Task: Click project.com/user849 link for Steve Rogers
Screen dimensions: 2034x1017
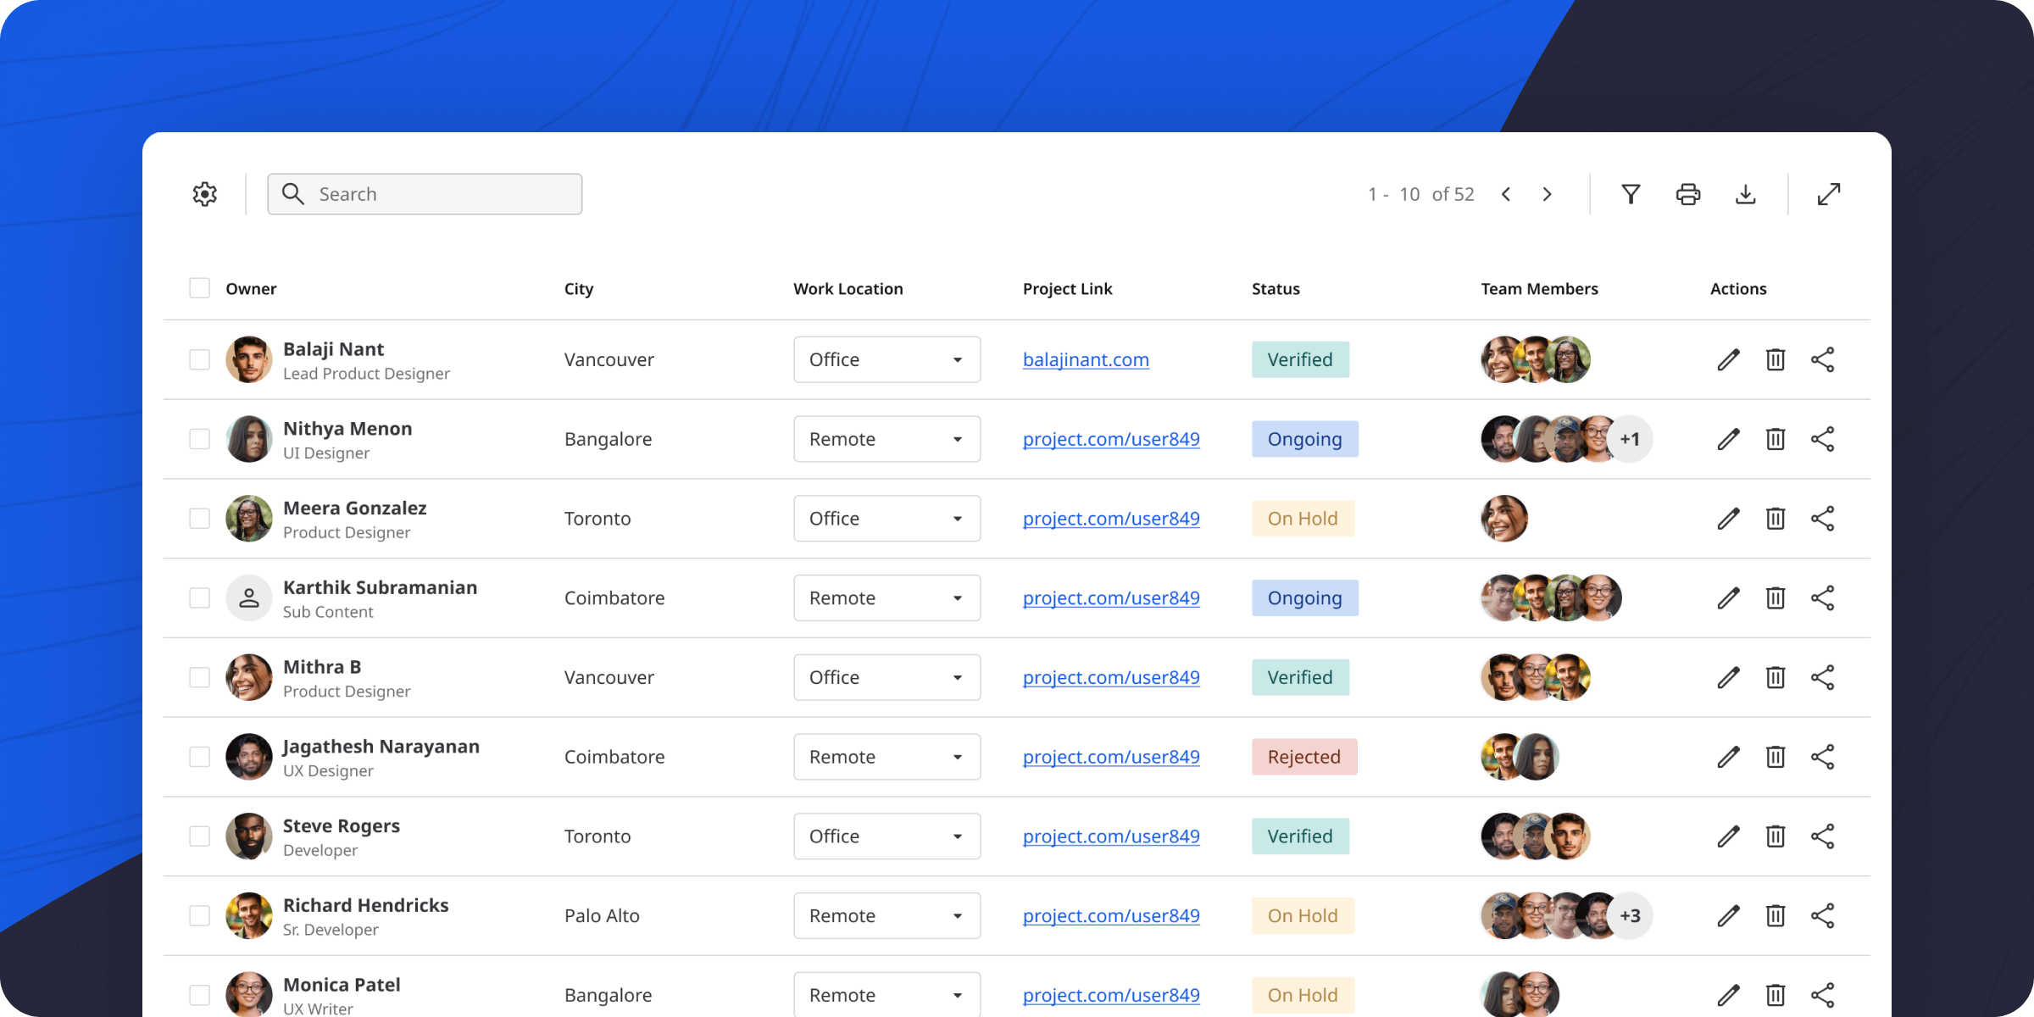Action: point(1110,836)
